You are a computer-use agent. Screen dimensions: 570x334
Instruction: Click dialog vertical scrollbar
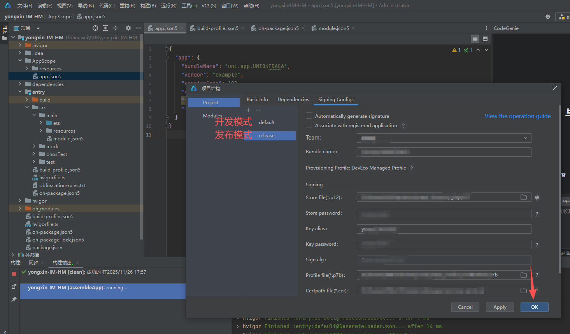(x=559, y=189)
